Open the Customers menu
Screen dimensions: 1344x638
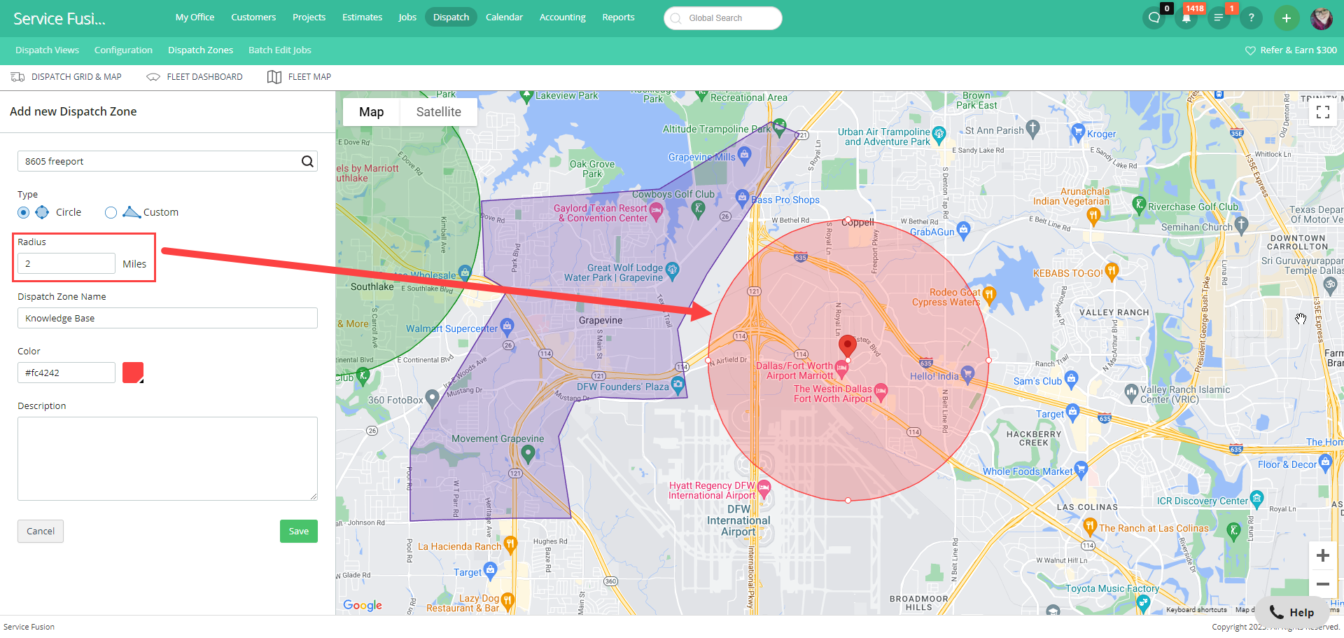click(x=253, y=17)
